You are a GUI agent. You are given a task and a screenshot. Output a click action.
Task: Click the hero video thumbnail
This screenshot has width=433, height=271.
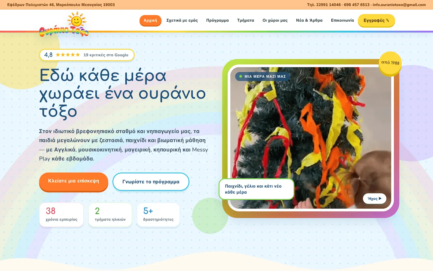(311, 138)
